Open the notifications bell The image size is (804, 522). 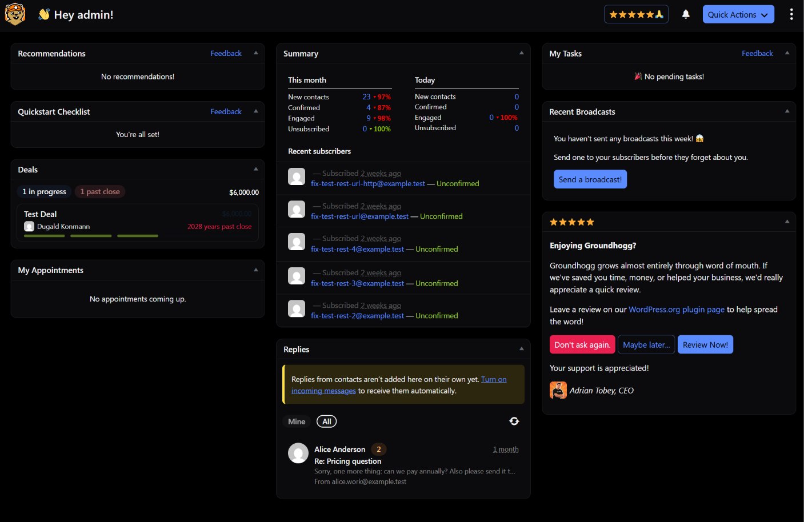click(x=686, y=14)
